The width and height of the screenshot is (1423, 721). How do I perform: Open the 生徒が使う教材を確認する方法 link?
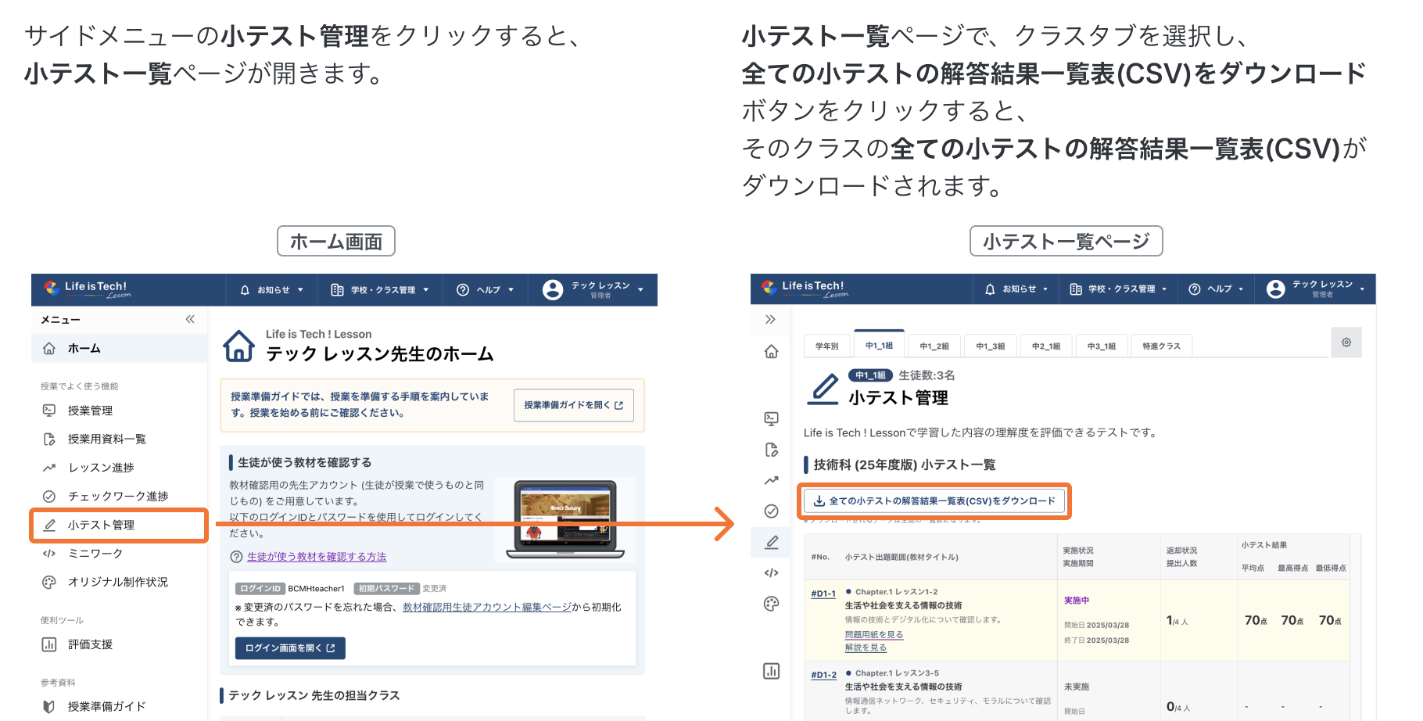click(x=316, y=557)
